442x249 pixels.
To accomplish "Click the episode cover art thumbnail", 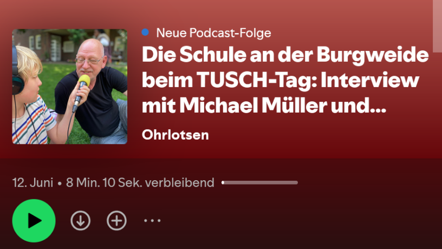I will (x=70, y=87).
